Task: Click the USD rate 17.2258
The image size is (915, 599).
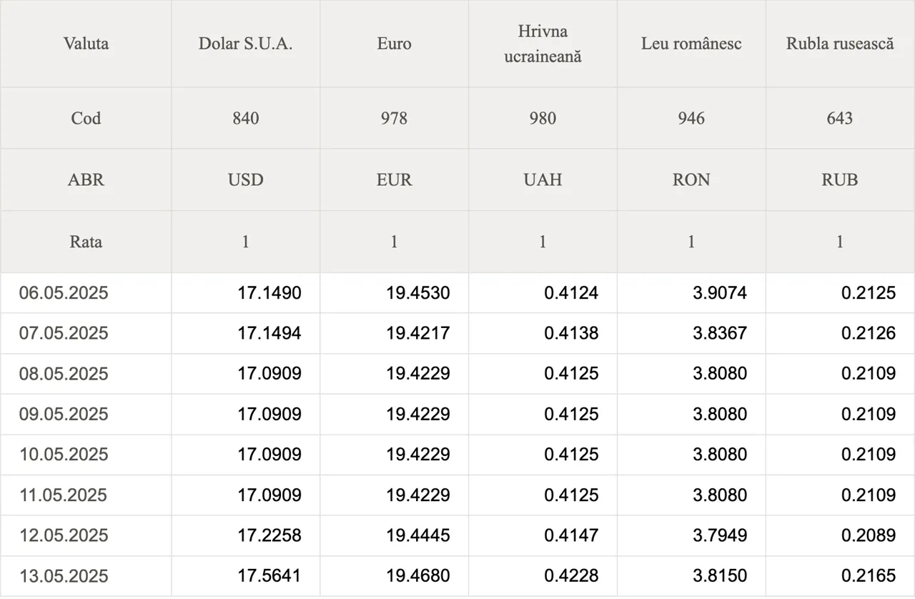Action: 269,535
